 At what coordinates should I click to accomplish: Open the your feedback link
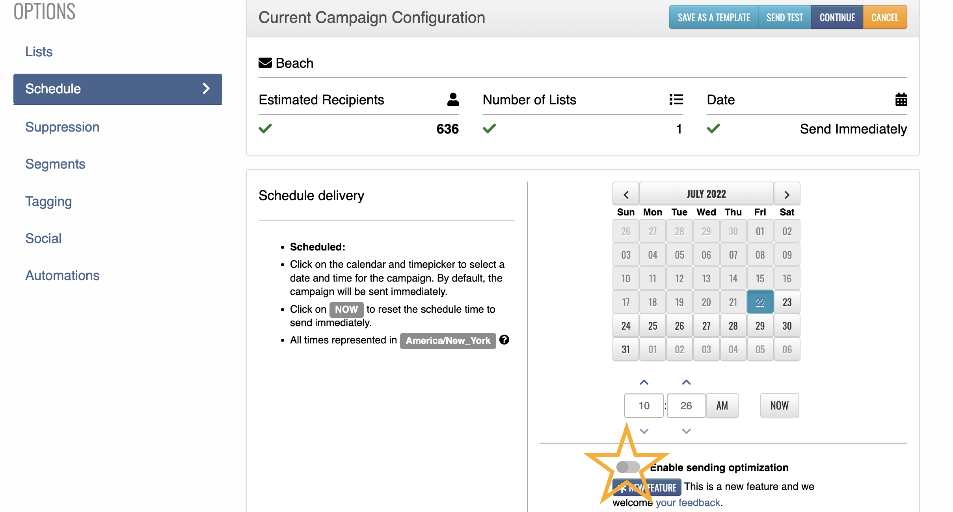(x=688, y=503)
